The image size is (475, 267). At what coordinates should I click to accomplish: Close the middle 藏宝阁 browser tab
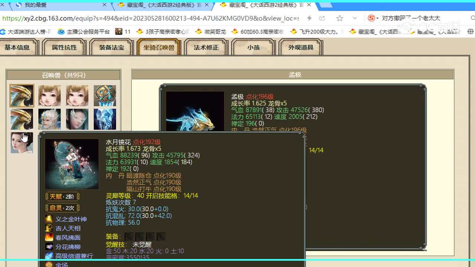coord(207,5)
